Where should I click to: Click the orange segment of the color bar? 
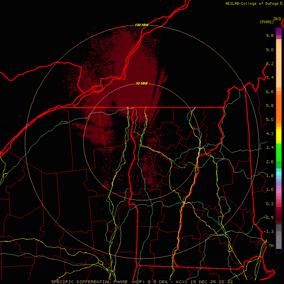coord(279,109)
